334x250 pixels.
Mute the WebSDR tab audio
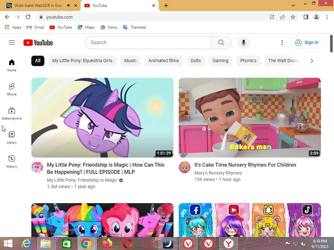68,6
